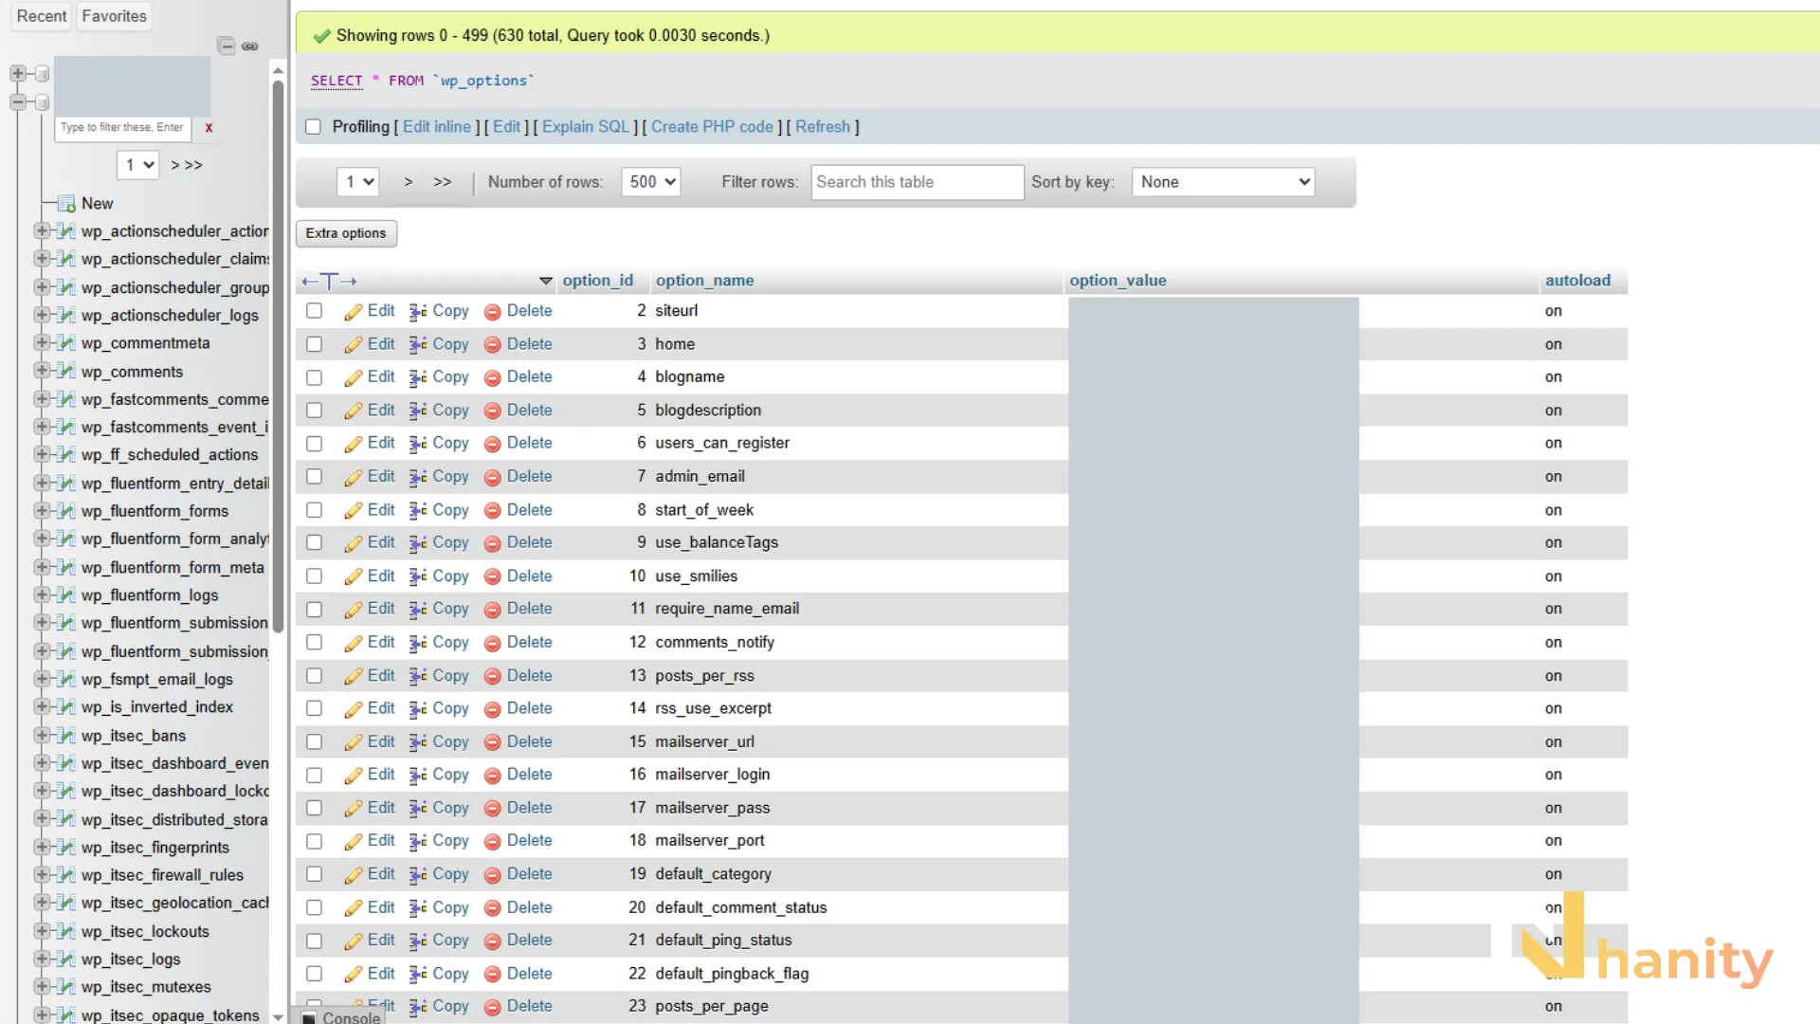Click the link chain icon in navigation panel

coord(250,46)
